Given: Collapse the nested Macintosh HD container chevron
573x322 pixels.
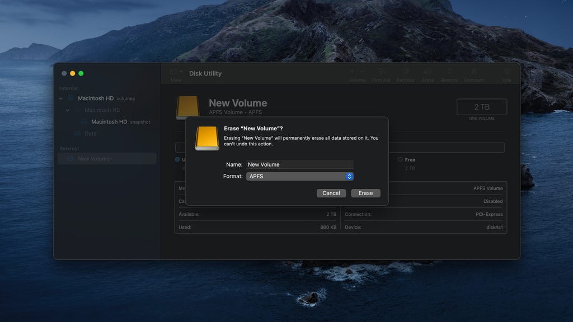Looking at the screenshot, I should tap(68, 110).
